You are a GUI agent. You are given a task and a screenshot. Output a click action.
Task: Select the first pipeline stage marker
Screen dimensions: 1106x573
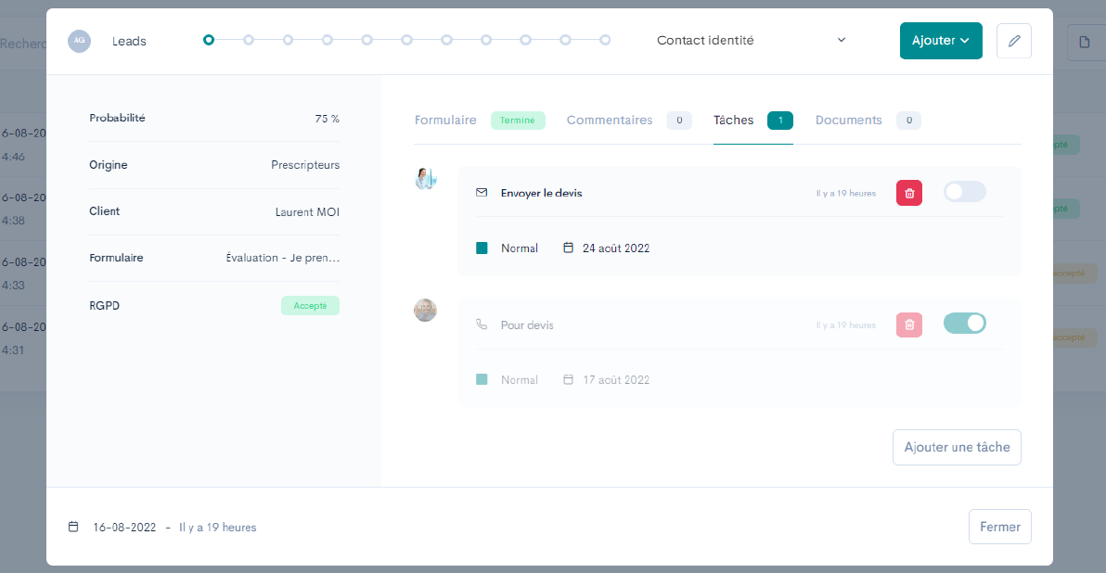[209, 40]
